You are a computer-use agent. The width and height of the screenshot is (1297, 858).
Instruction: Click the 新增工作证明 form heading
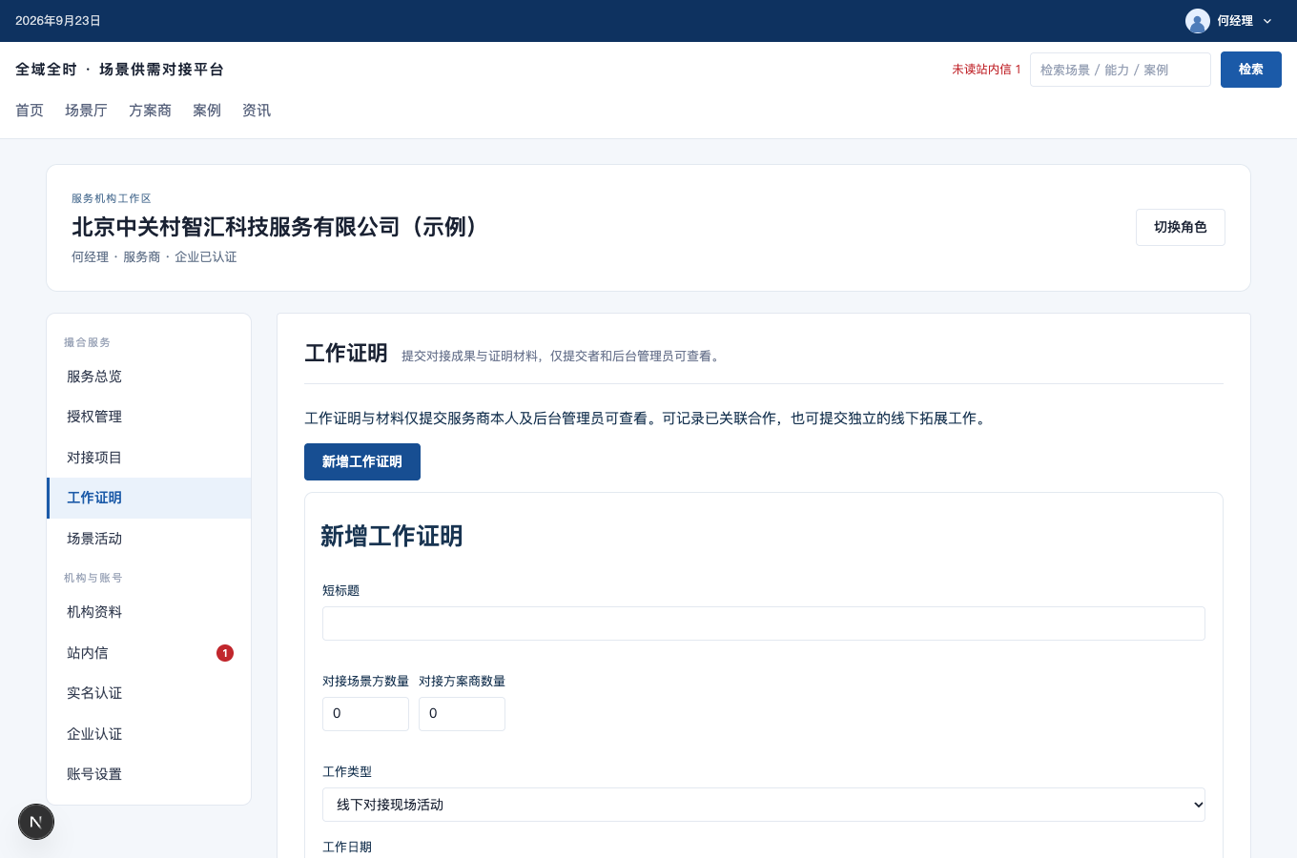coord(392,537)
